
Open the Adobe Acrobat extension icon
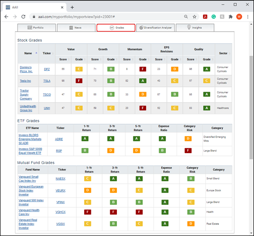point(205,16)
